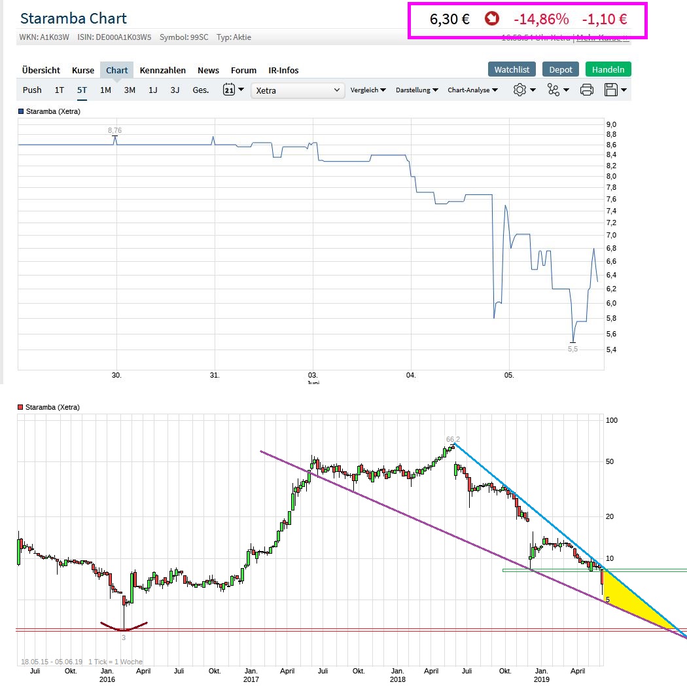
Task: Expand the Chart-Analyse dropdown menu
Action: click(x=472, y=90)
